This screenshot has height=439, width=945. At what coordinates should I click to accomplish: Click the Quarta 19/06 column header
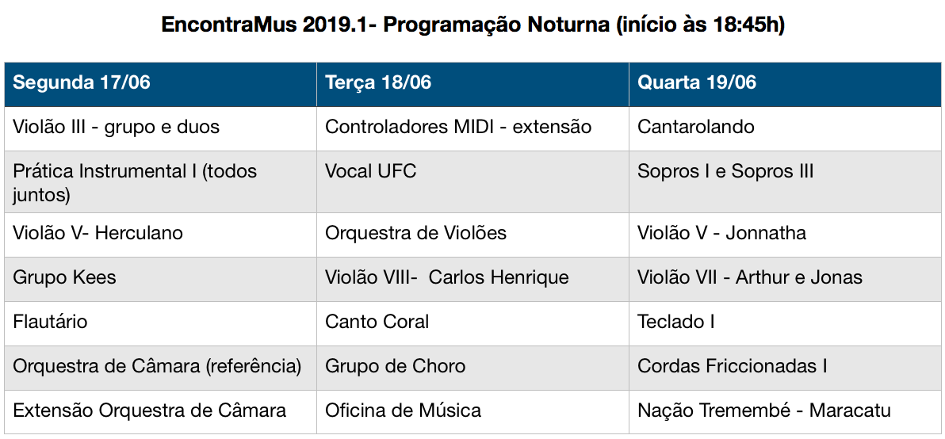click(x=785, y=84)
